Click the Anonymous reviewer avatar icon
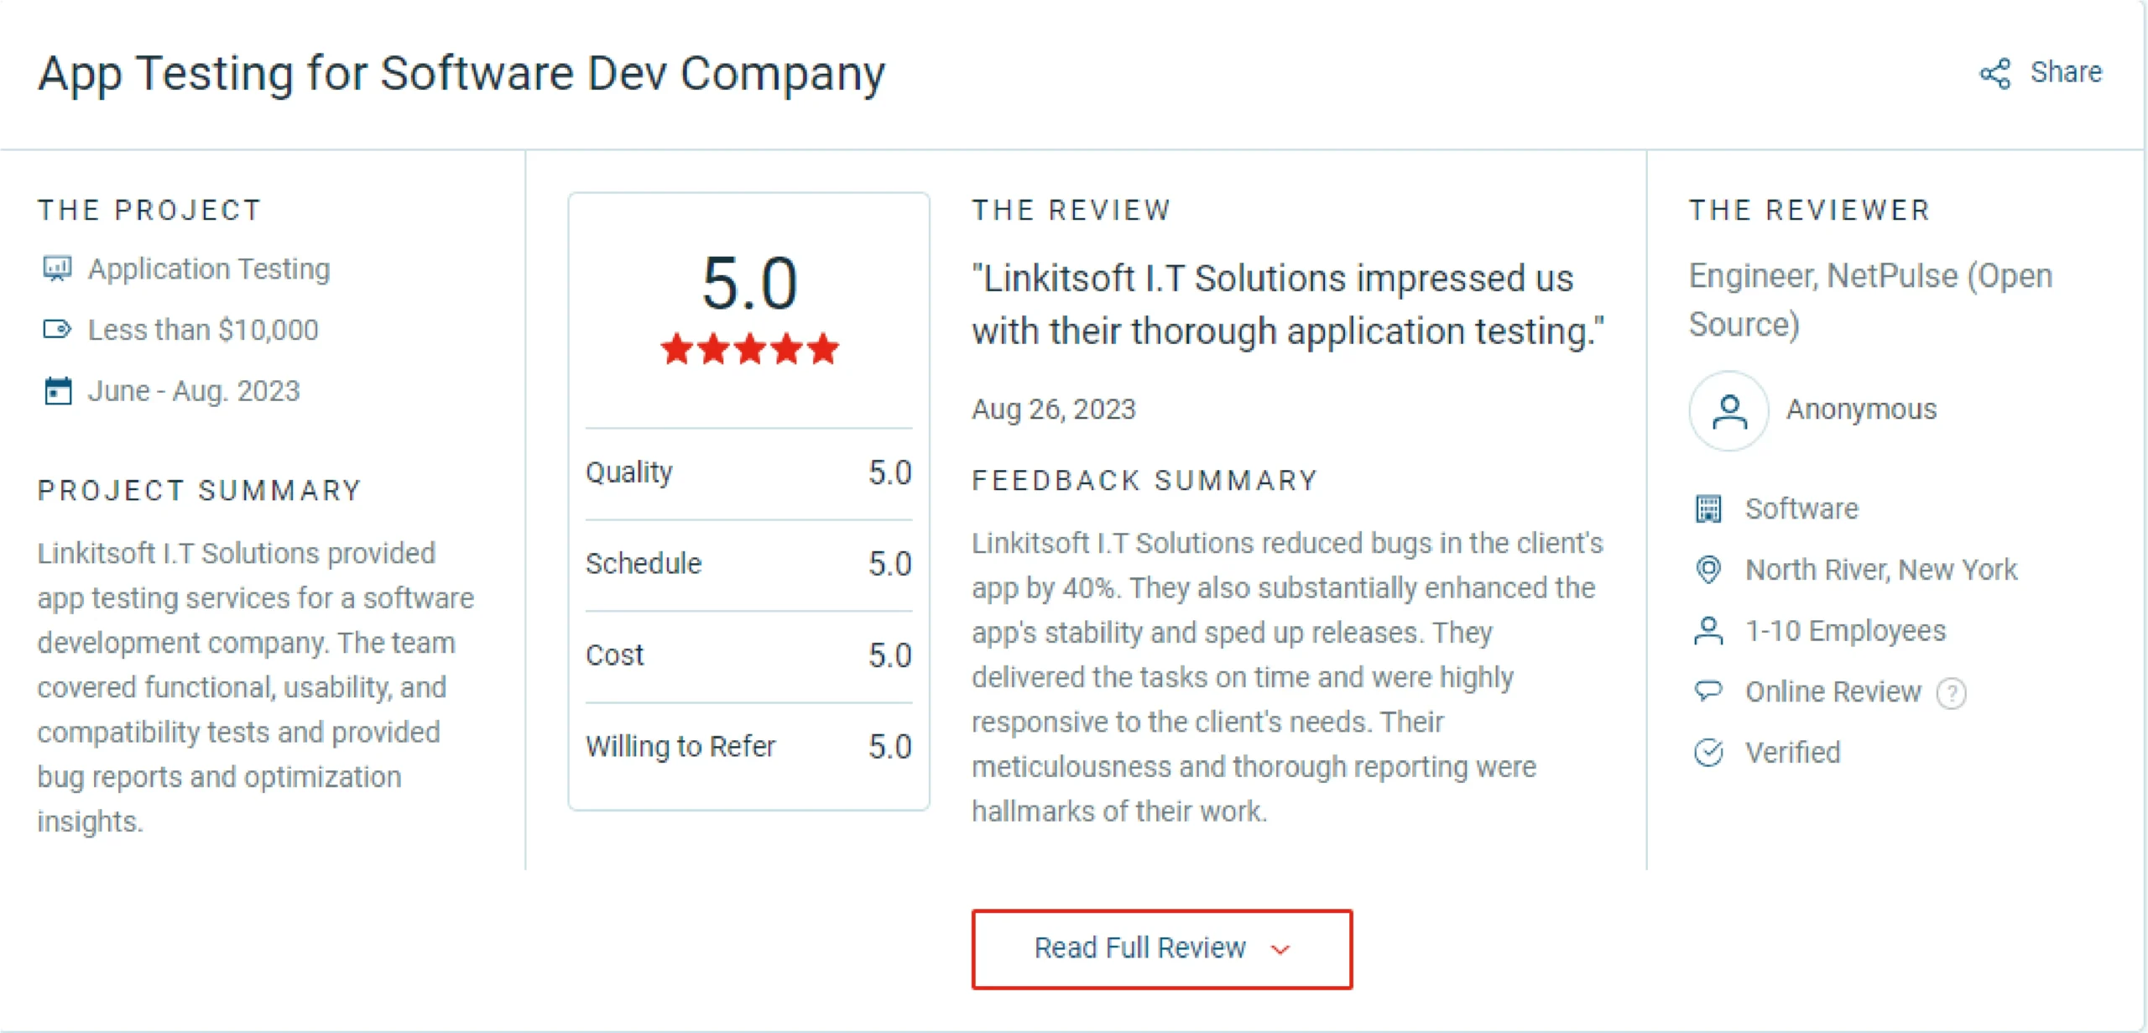The image size is (2148, 1033). click(1728, 410)
